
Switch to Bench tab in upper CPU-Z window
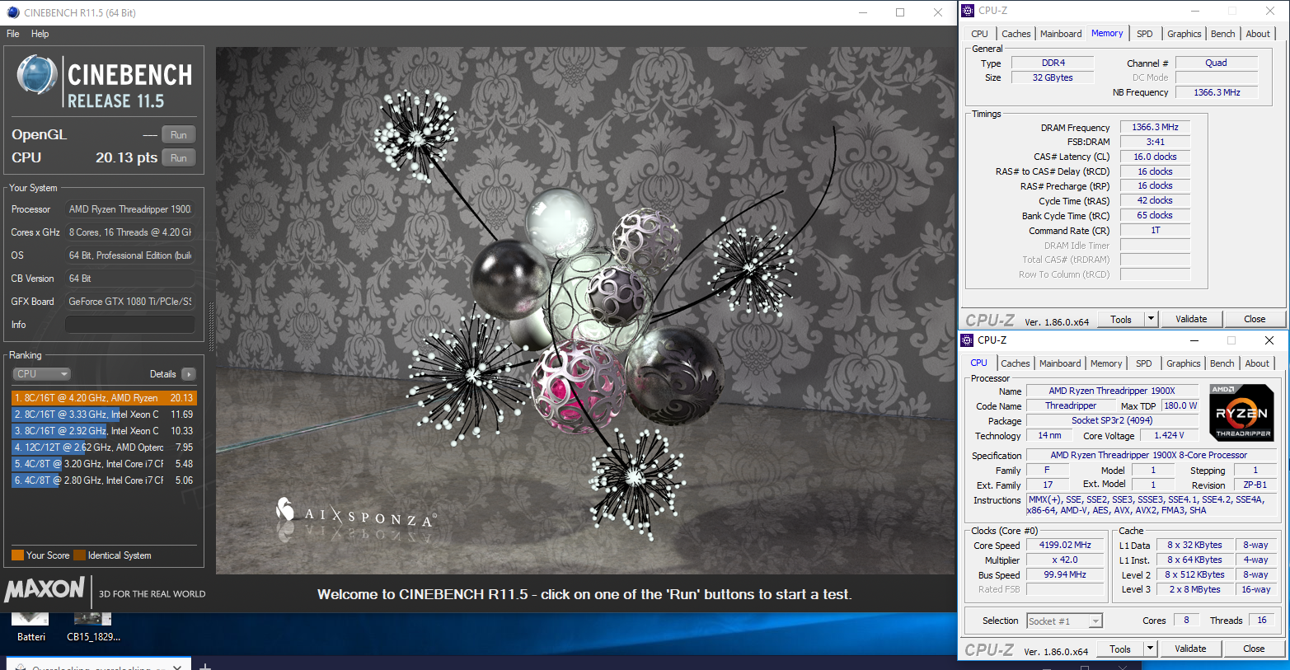click(x=1223, y=34)
